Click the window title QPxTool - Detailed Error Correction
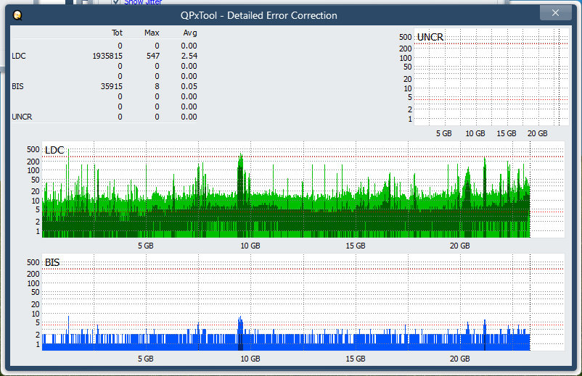 (259, 15)
